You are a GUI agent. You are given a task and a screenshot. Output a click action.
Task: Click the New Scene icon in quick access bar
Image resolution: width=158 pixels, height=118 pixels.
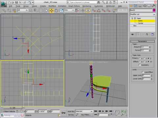coord(10,2)
